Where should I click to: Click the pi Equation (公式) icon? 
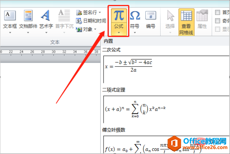pos(119,15)
